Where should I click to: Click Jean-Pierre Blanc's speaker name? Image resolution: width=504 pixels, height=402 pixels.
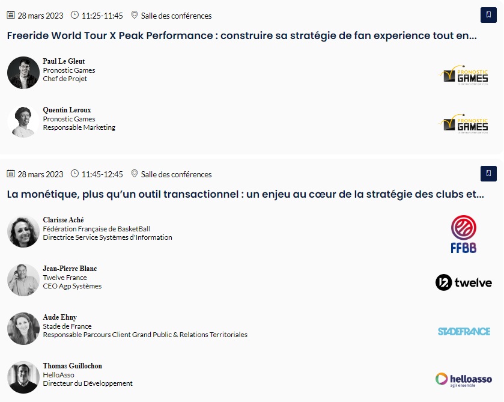point(70,269)
